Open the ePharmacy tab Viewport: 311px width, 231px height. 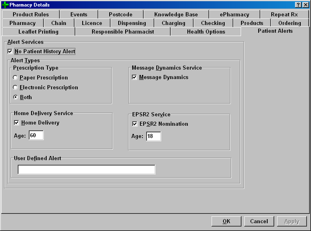tap(234, 15)
